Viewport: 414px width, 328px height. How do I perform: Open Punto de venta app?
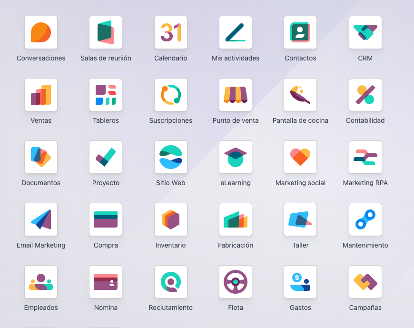pos(236,95)
